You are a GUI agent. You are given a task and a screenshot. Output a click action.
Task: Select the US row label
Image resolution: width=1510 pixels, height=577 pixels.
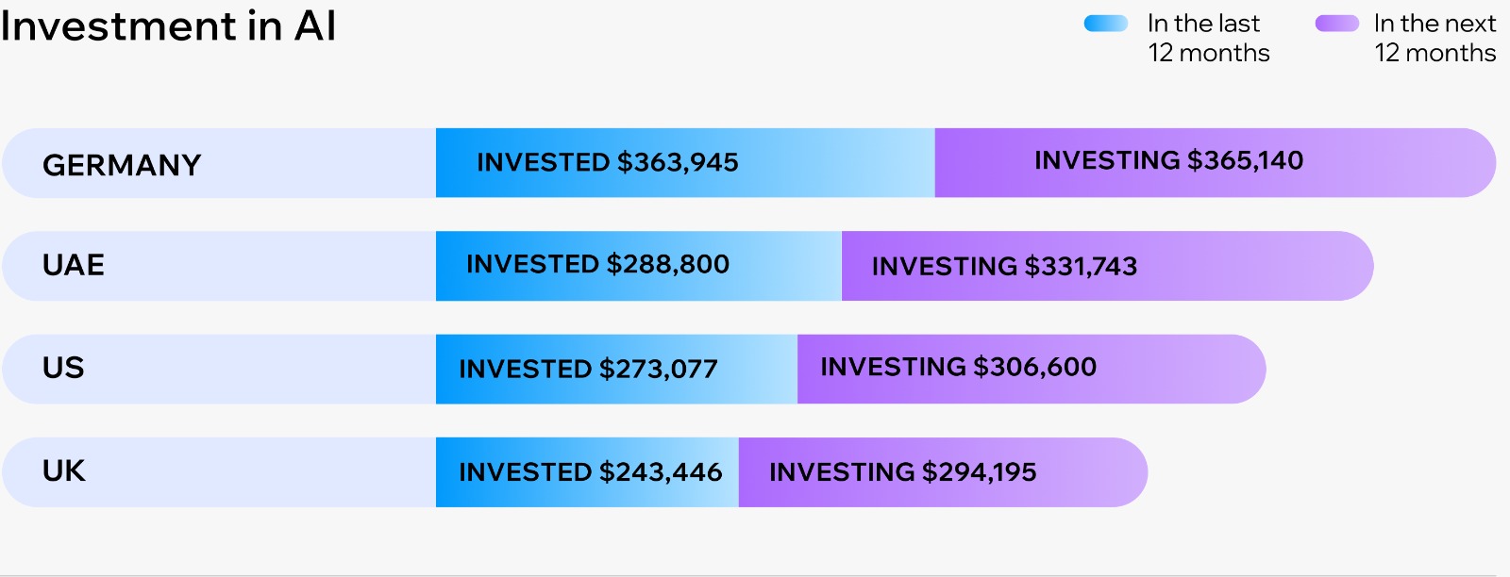(63, 368)
